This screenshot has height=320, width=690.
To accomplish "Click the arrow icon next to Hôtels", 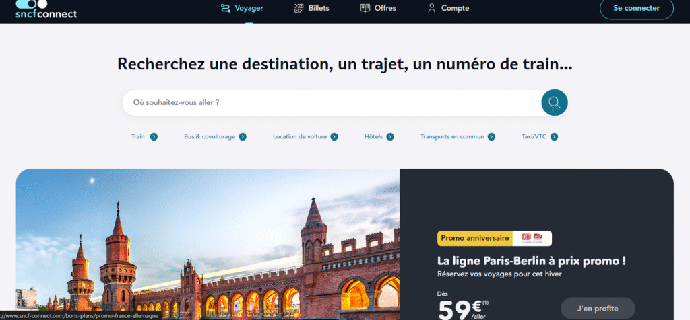I will [x=390, y=136].
